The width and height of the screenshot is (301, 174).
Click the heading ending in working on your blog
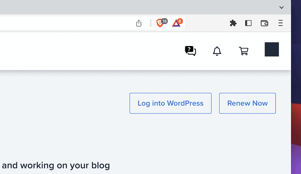tap(56, 165)
